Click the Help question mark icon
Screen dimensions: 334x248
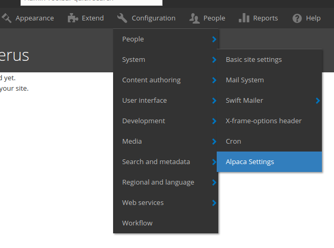pos(297,18)
